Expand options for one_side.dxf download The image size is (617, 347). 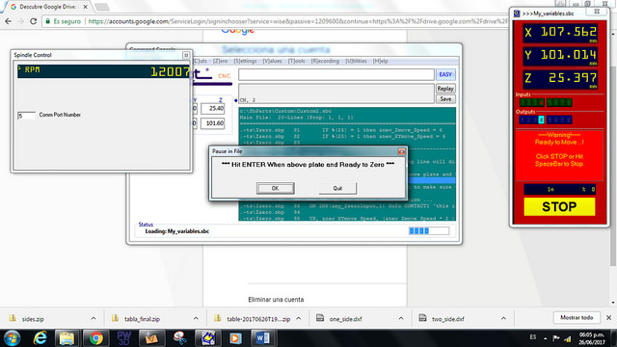point(401,318)
